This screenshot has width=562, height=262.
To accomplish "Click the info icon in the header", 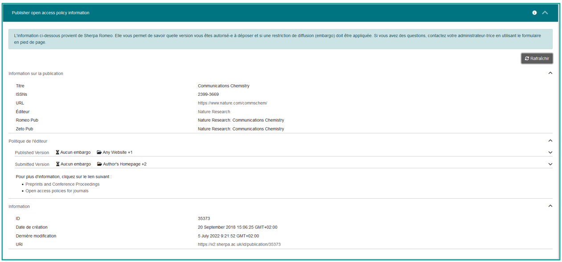I will pyautogui.click(x=534, y=13).
